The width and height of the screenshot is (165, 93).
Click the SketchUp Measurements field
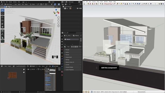pyautogui.click(x=155, y=92)
